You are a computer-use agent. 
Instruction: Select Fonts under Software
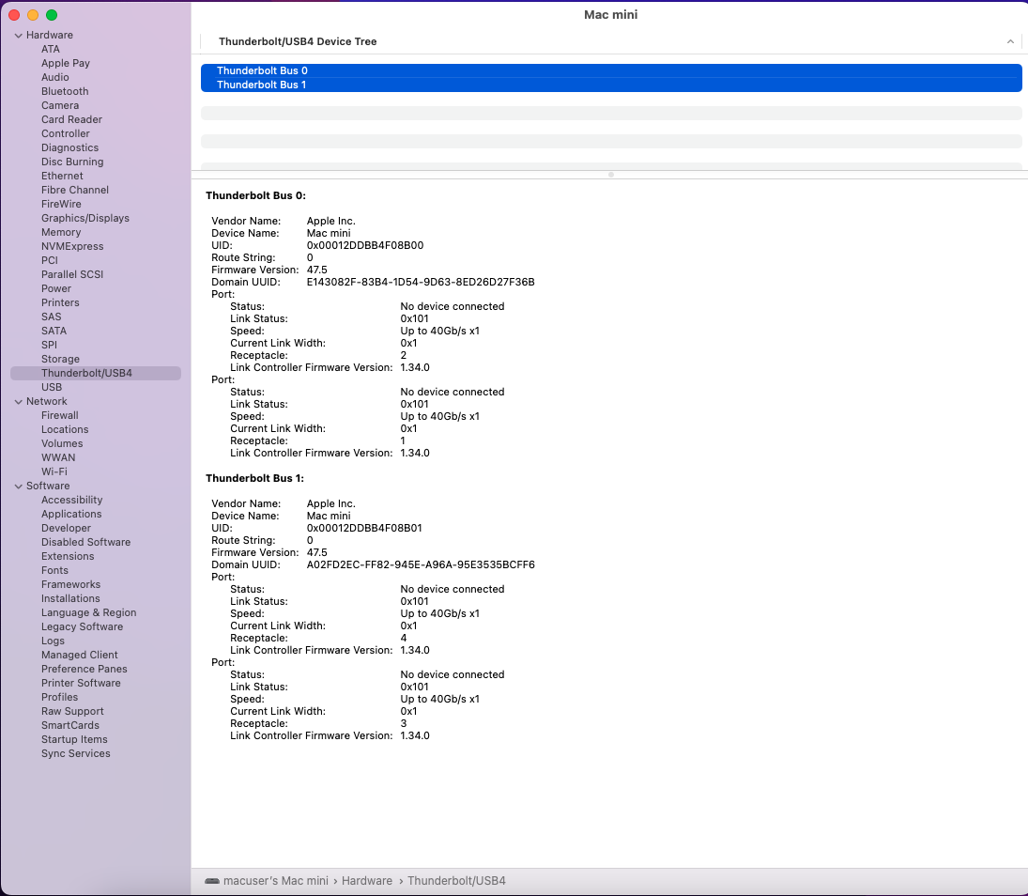54,571
